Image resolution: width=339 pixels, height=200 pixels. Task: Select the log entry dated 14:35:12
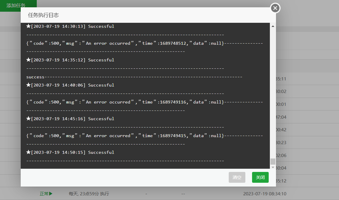click(70, 60)
